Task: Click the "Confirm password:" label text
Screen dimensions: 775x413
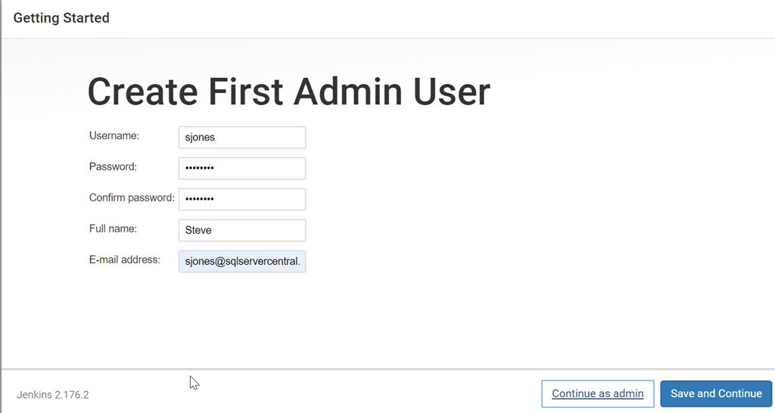Action: [x=132, y=197]
